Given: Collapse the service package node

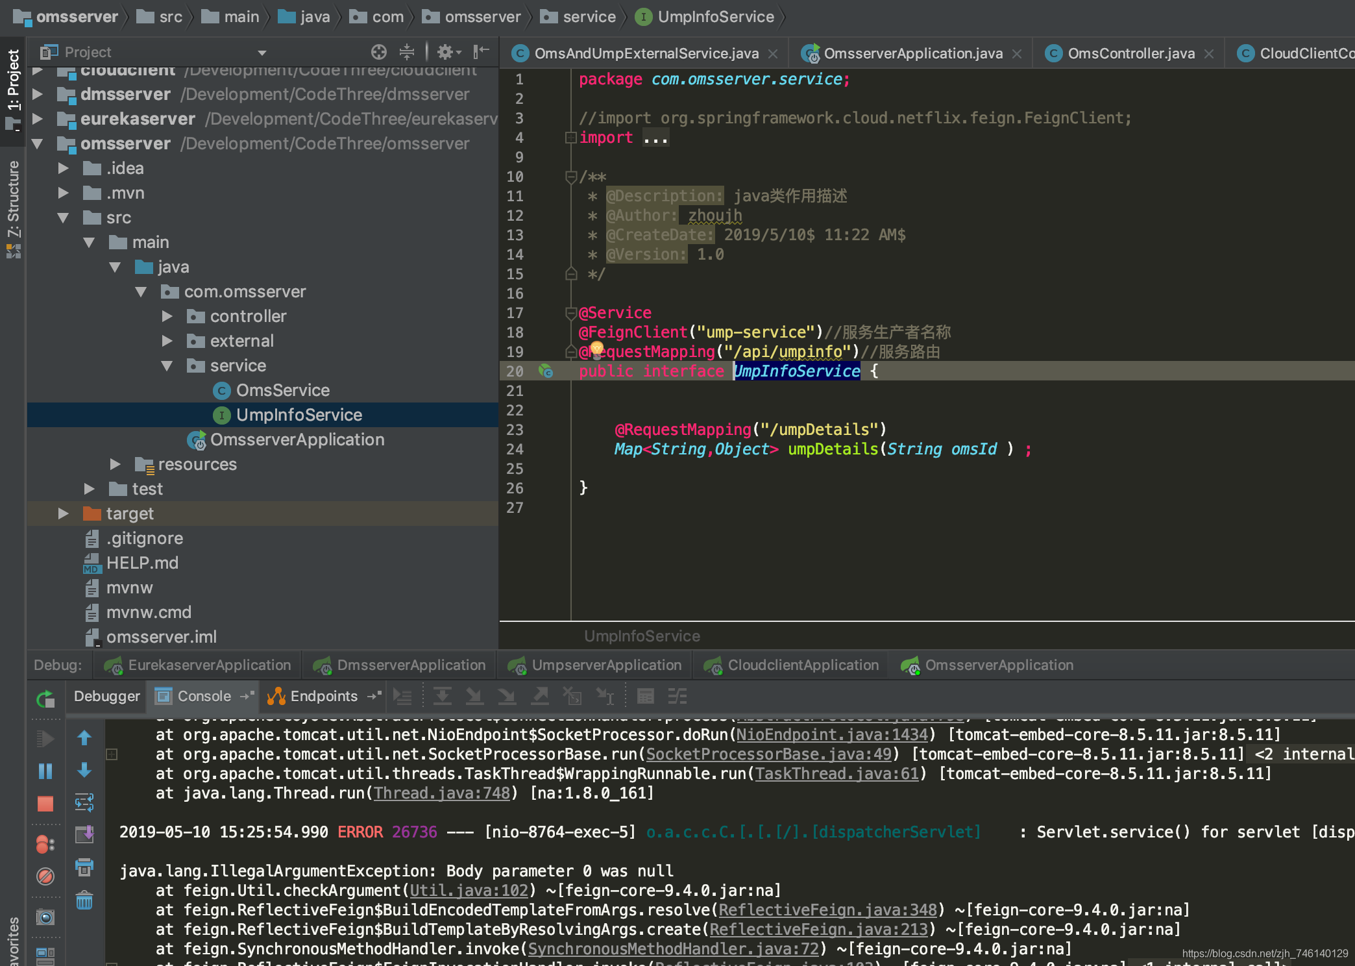Looking at the screenshot, I should 167,365.
